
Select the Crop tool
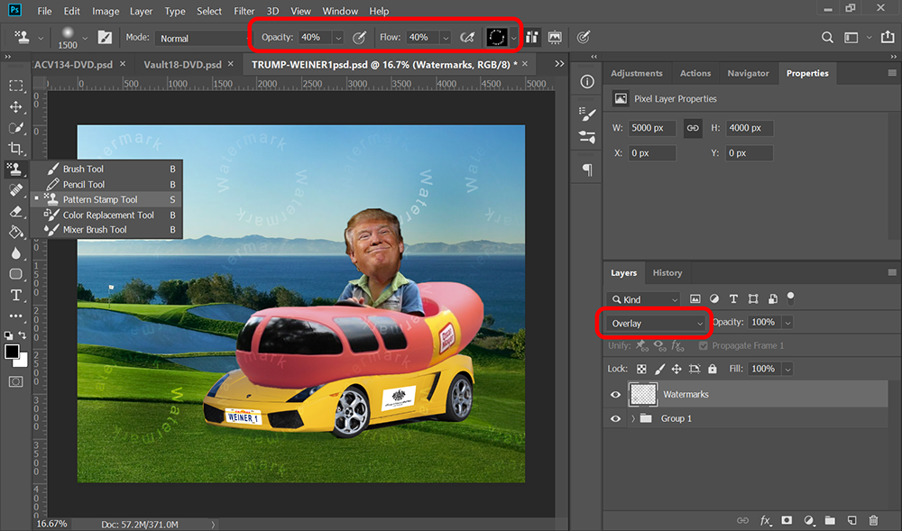coord(15,148)
